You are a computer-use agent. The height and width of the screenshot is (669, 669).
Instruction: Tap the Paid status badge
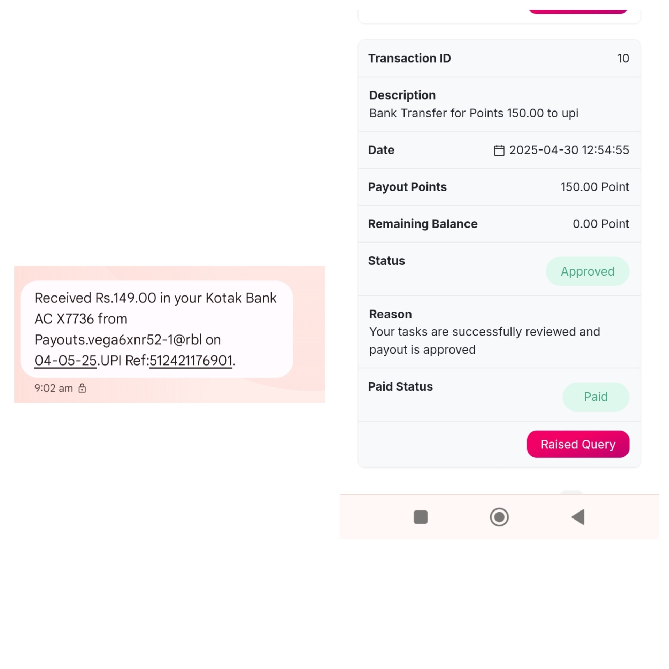(x=595, y=397)
